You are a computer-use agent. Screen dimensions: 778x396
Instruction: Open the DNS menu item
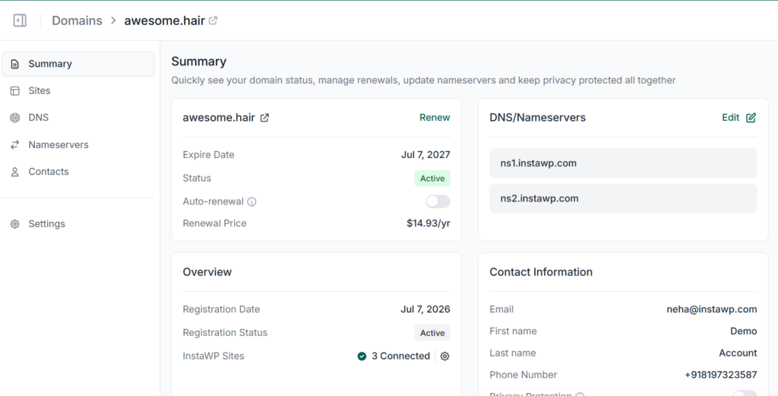pos(78,118)
